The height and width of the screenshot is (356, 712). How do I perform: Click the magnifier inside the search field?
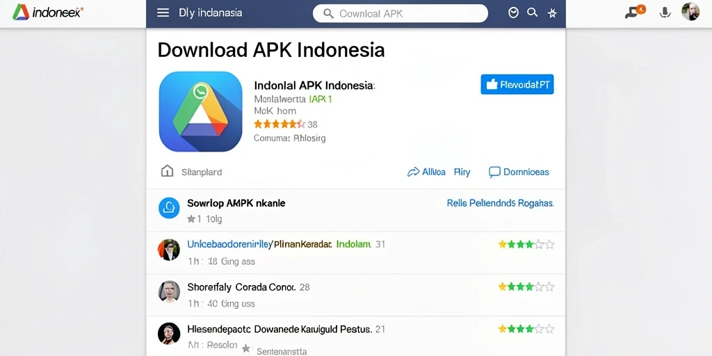point(328,14)
